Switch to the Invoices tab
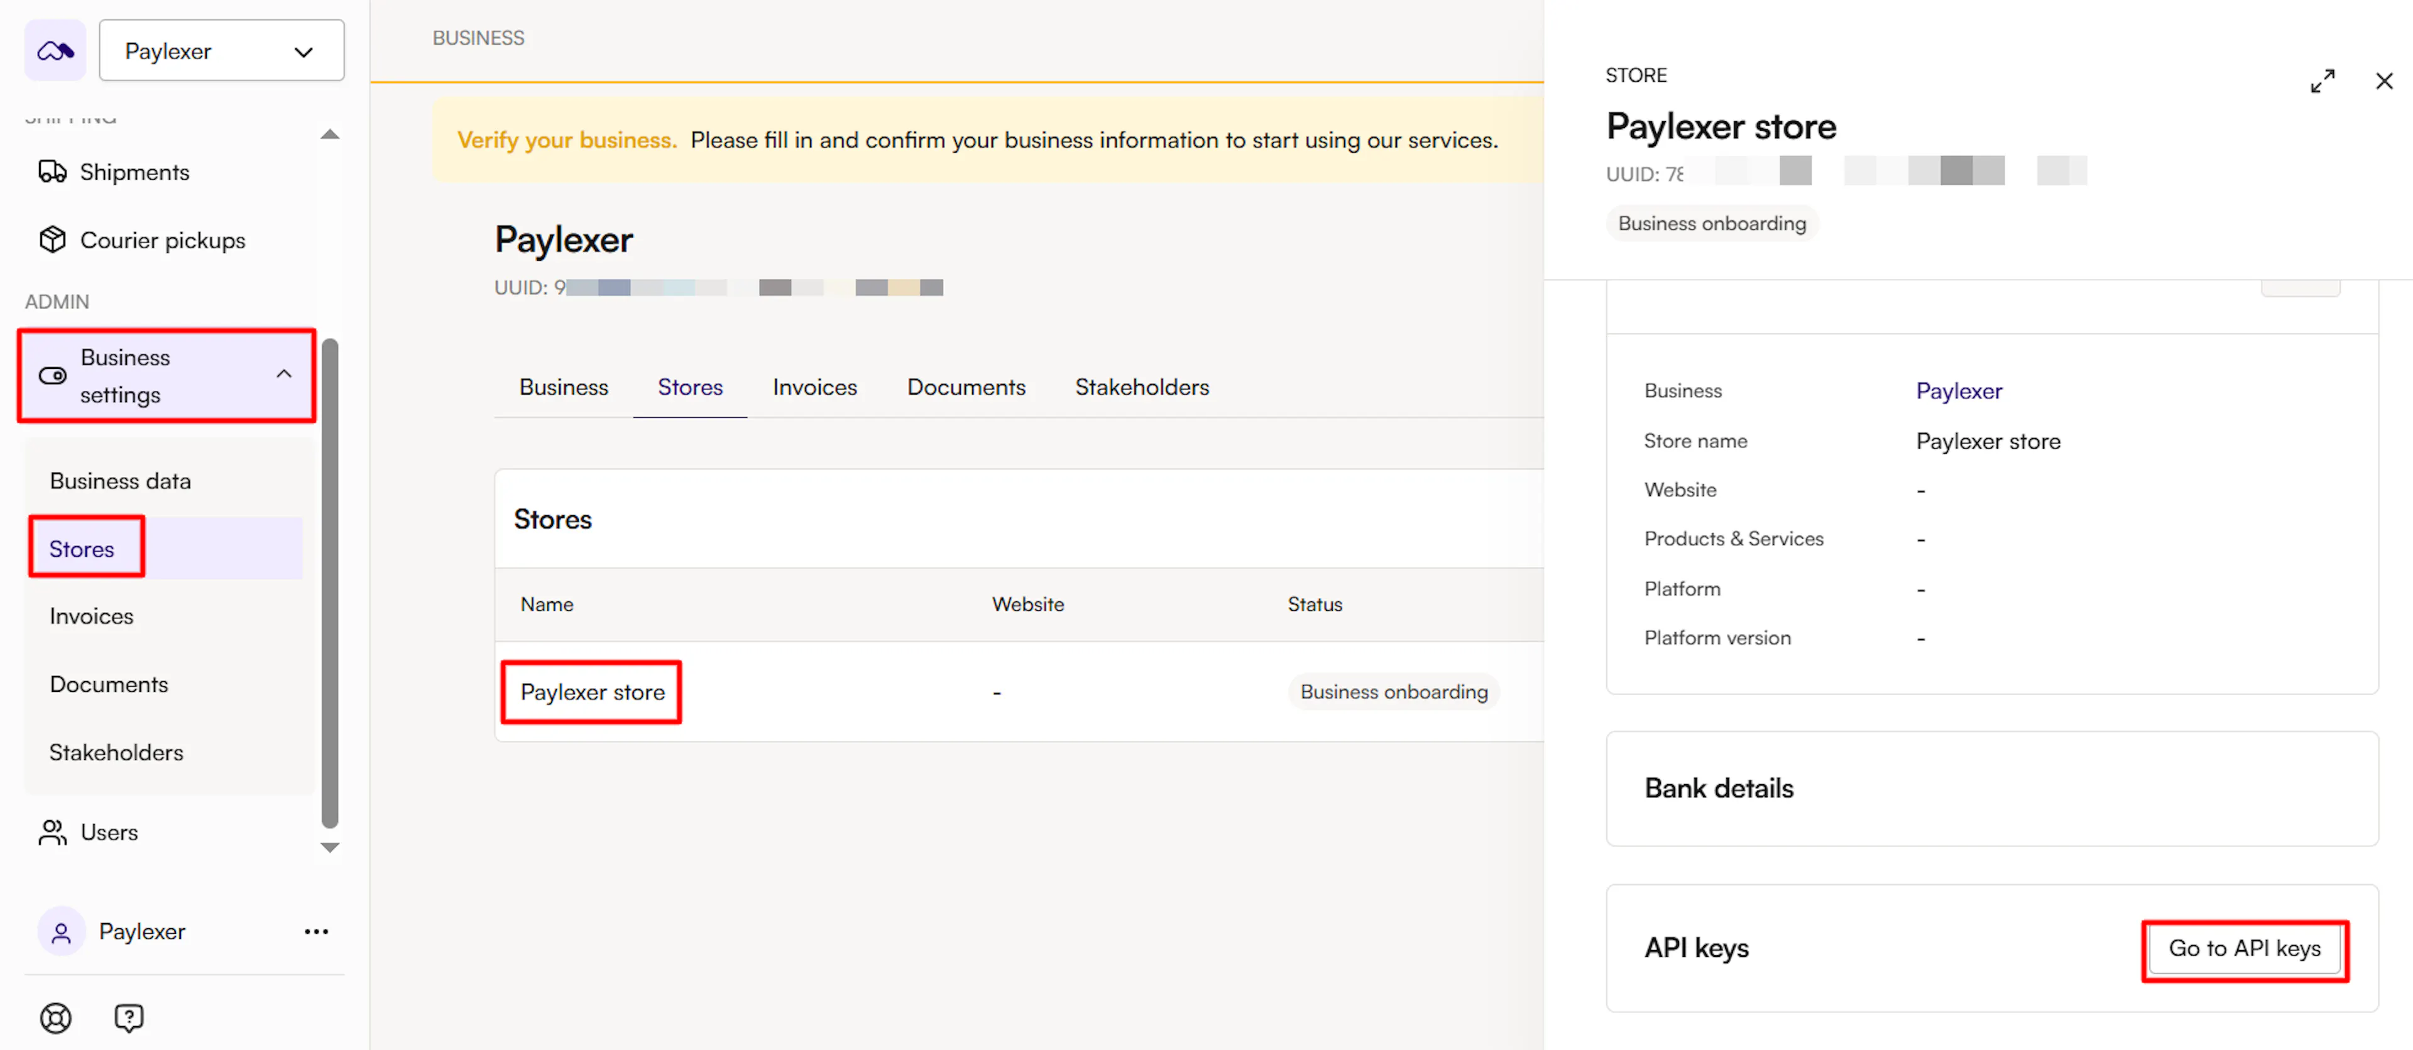2413x1050 pixels. [815, 388]
